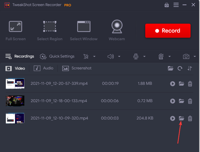Click the toolbox icon in title bar
This screenshot has height=152, width=200.
[167, 5]
